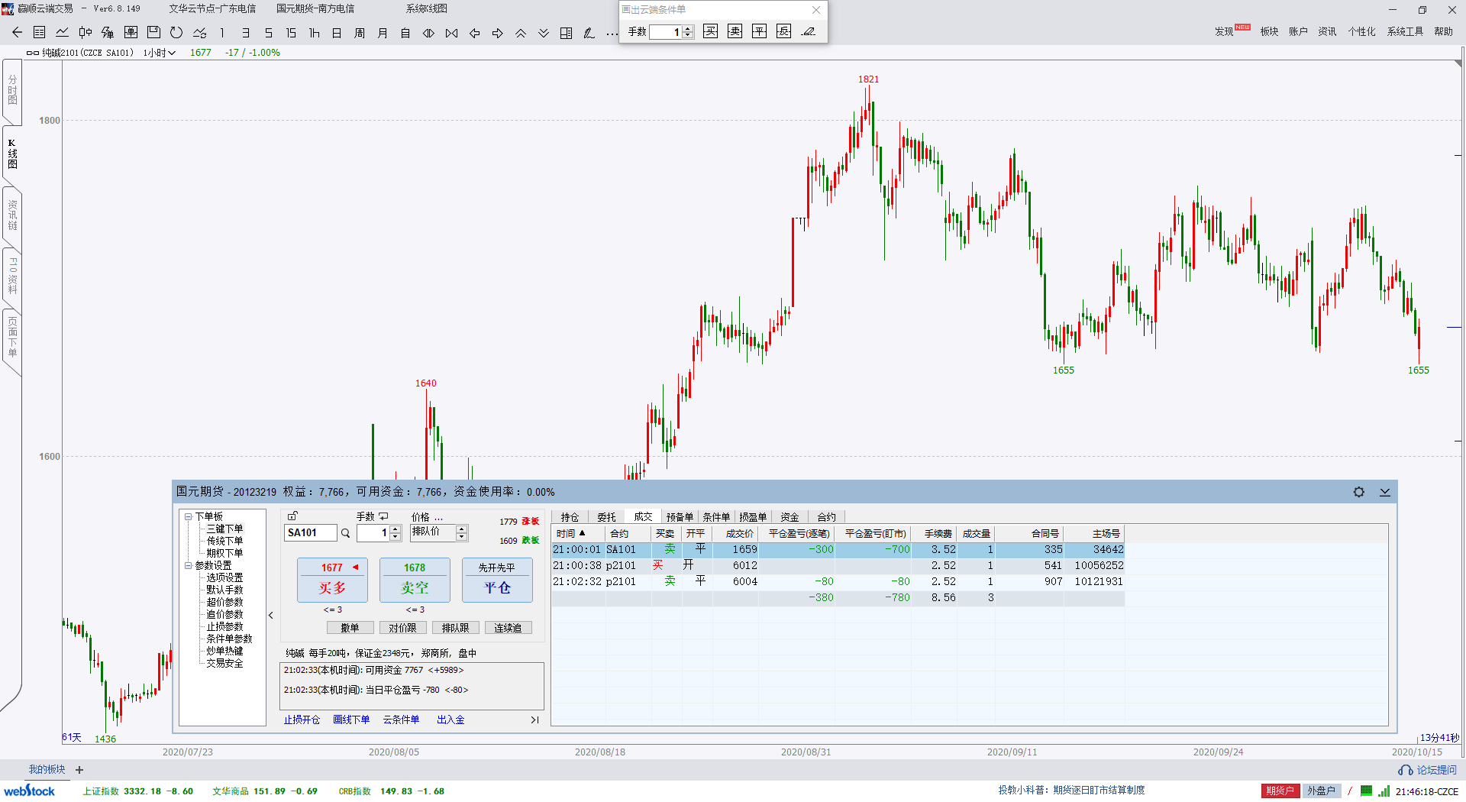Click the save (floppy disk) toolbar icon

[153, 32]
